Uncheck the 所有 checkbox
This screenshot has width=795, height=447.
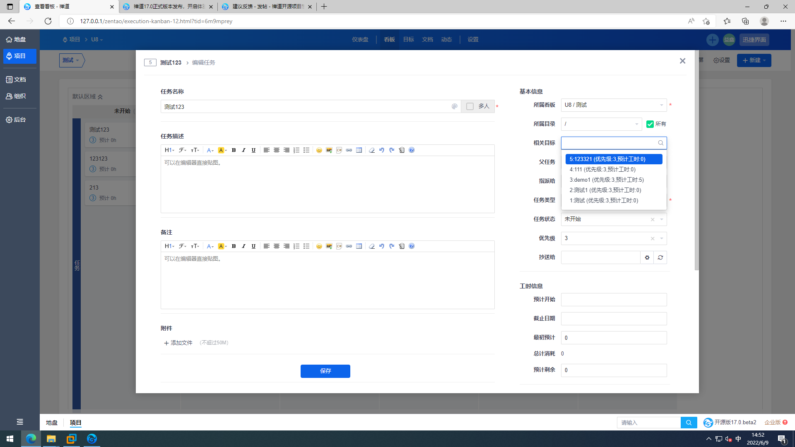pos(650,124)
